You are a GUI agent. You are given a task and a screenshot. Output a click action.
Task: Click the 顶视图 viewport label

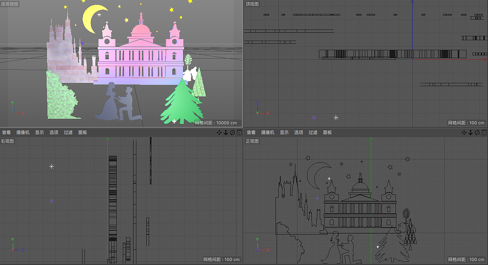[x=252, y=4]
